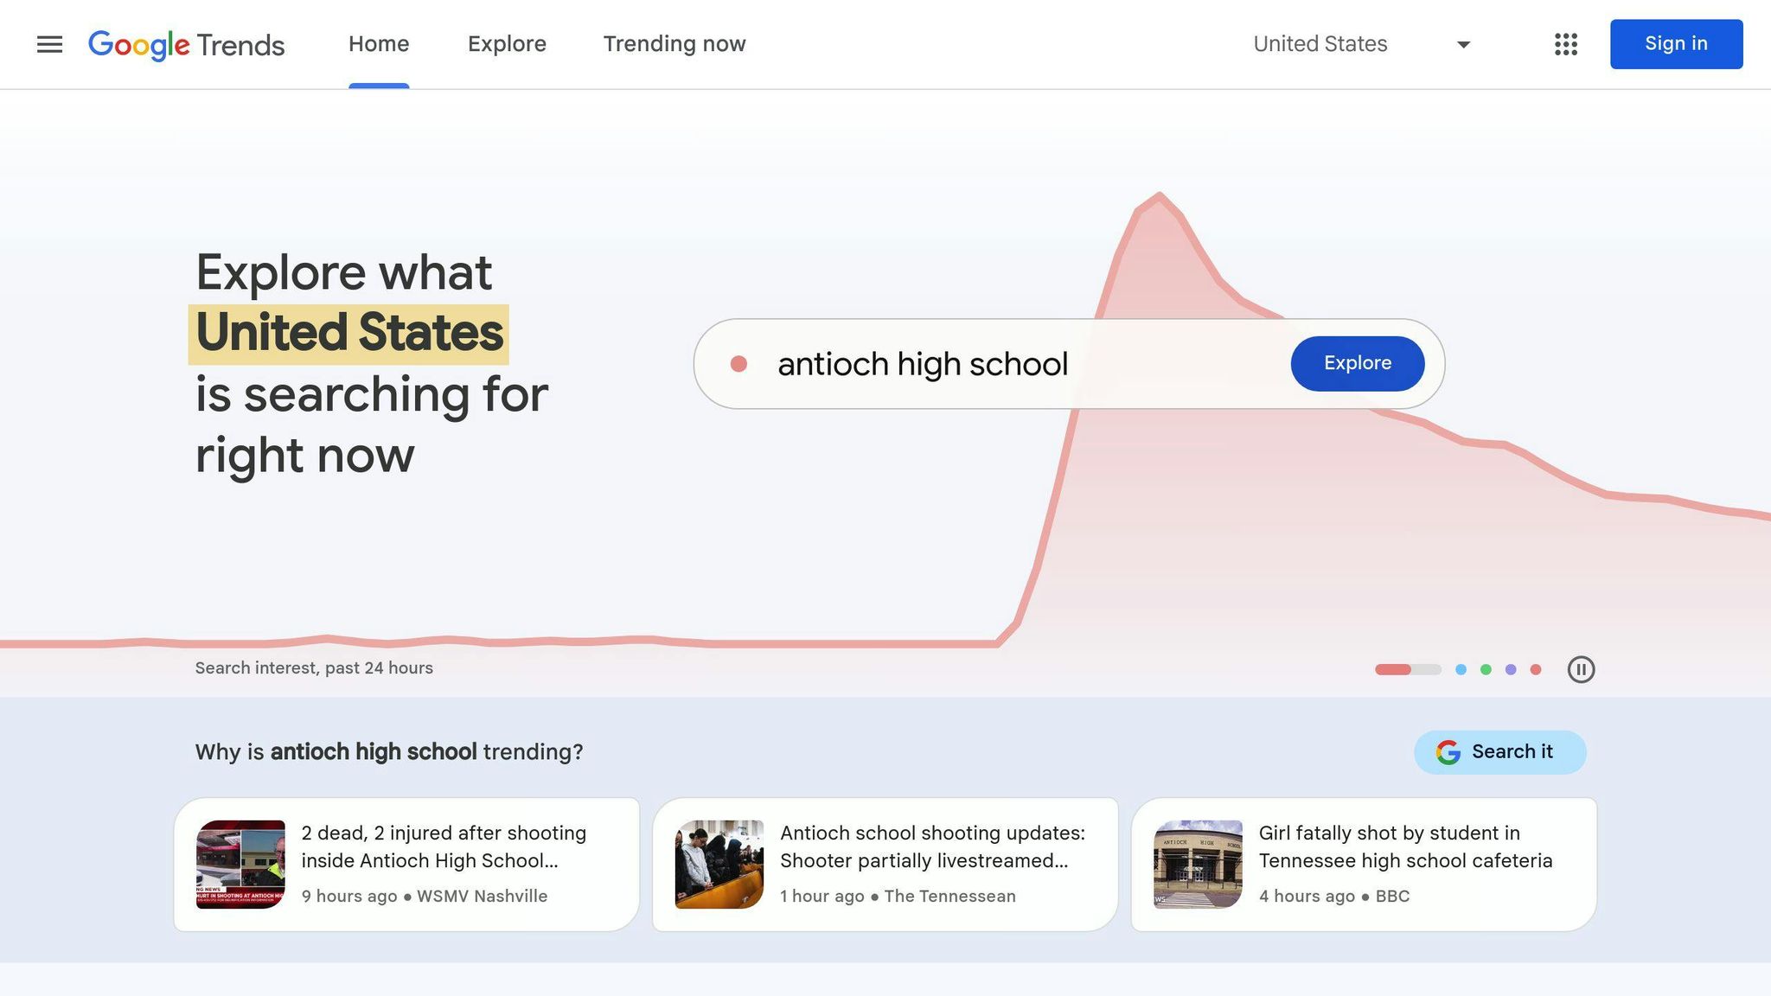This screenshot has height=996, width=1771.
Task: Click the Sign in button
Action: pos(1676,44)
